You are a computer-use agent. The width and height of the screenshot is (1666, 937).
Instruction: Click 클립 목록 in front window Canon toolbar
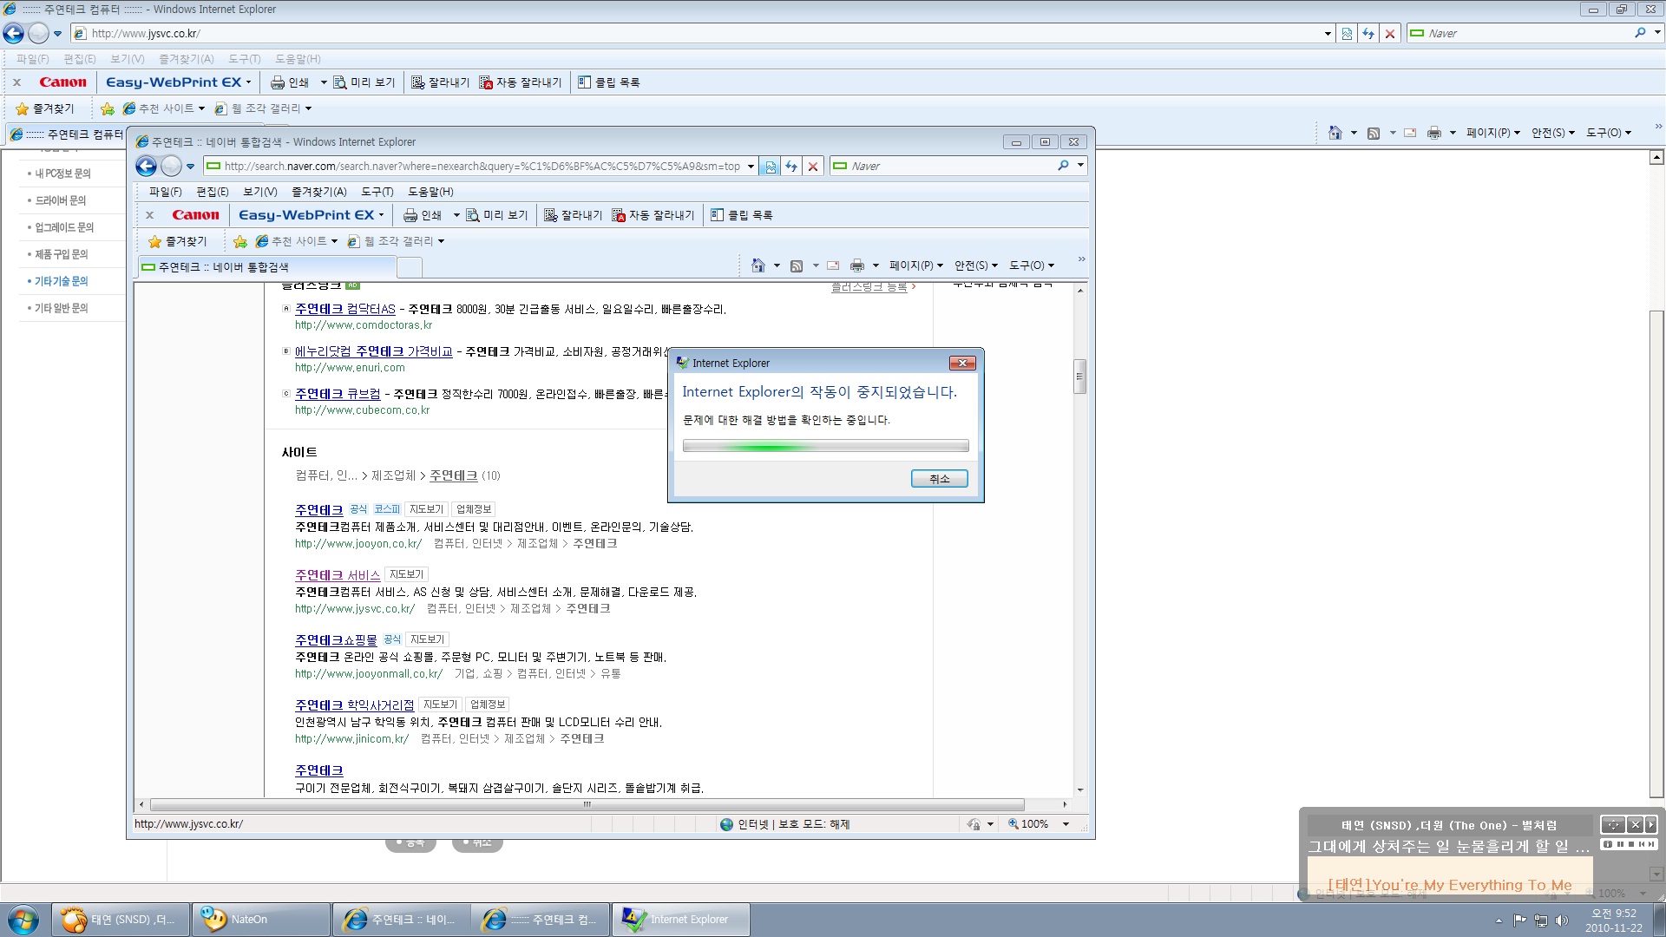pos(742,215)
